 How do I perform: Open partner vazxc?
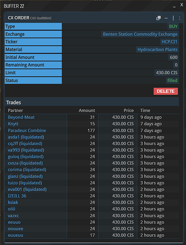point(13,216)
